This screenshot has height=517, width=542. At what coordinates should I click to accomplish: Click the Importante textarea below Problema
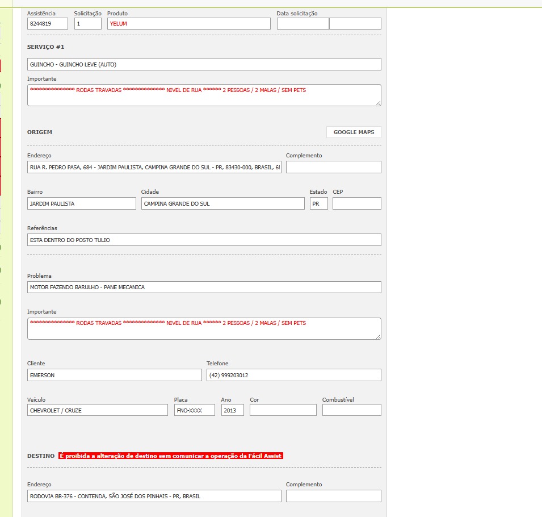point(204,329)
